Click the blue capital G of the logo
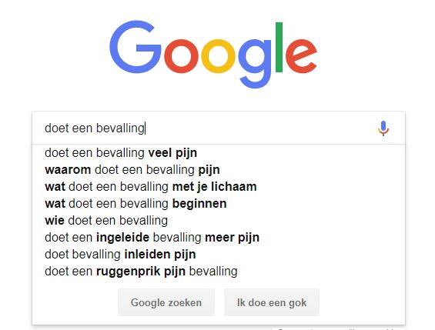Viewport: 435px width, 330px height. [x=135, y=47]
